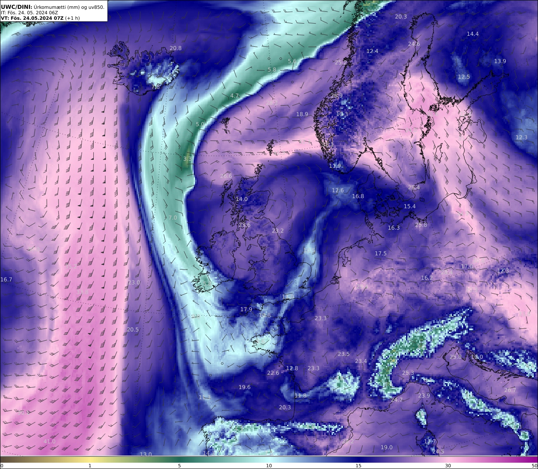
Task: Select the 19.0 map value
Action: click(387, 448)
